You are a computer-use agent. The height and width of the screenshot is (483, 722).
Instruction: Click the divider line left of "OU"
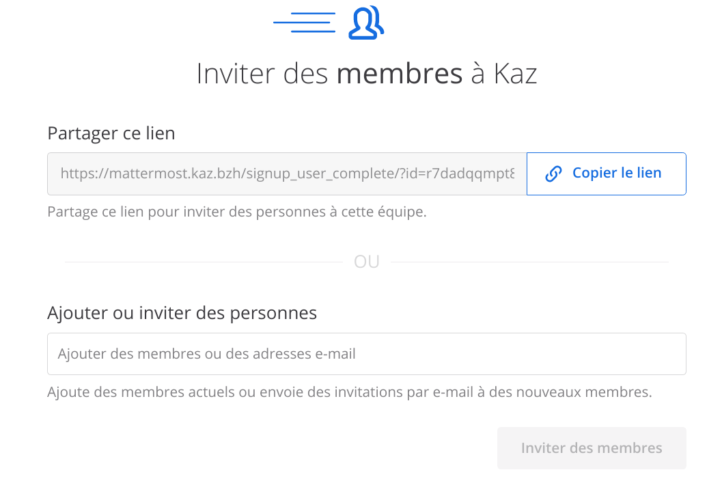pos(204,262)
